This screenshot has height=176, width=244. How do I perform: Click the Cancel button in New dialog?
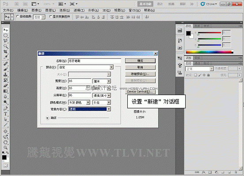(x=140, y=67)
